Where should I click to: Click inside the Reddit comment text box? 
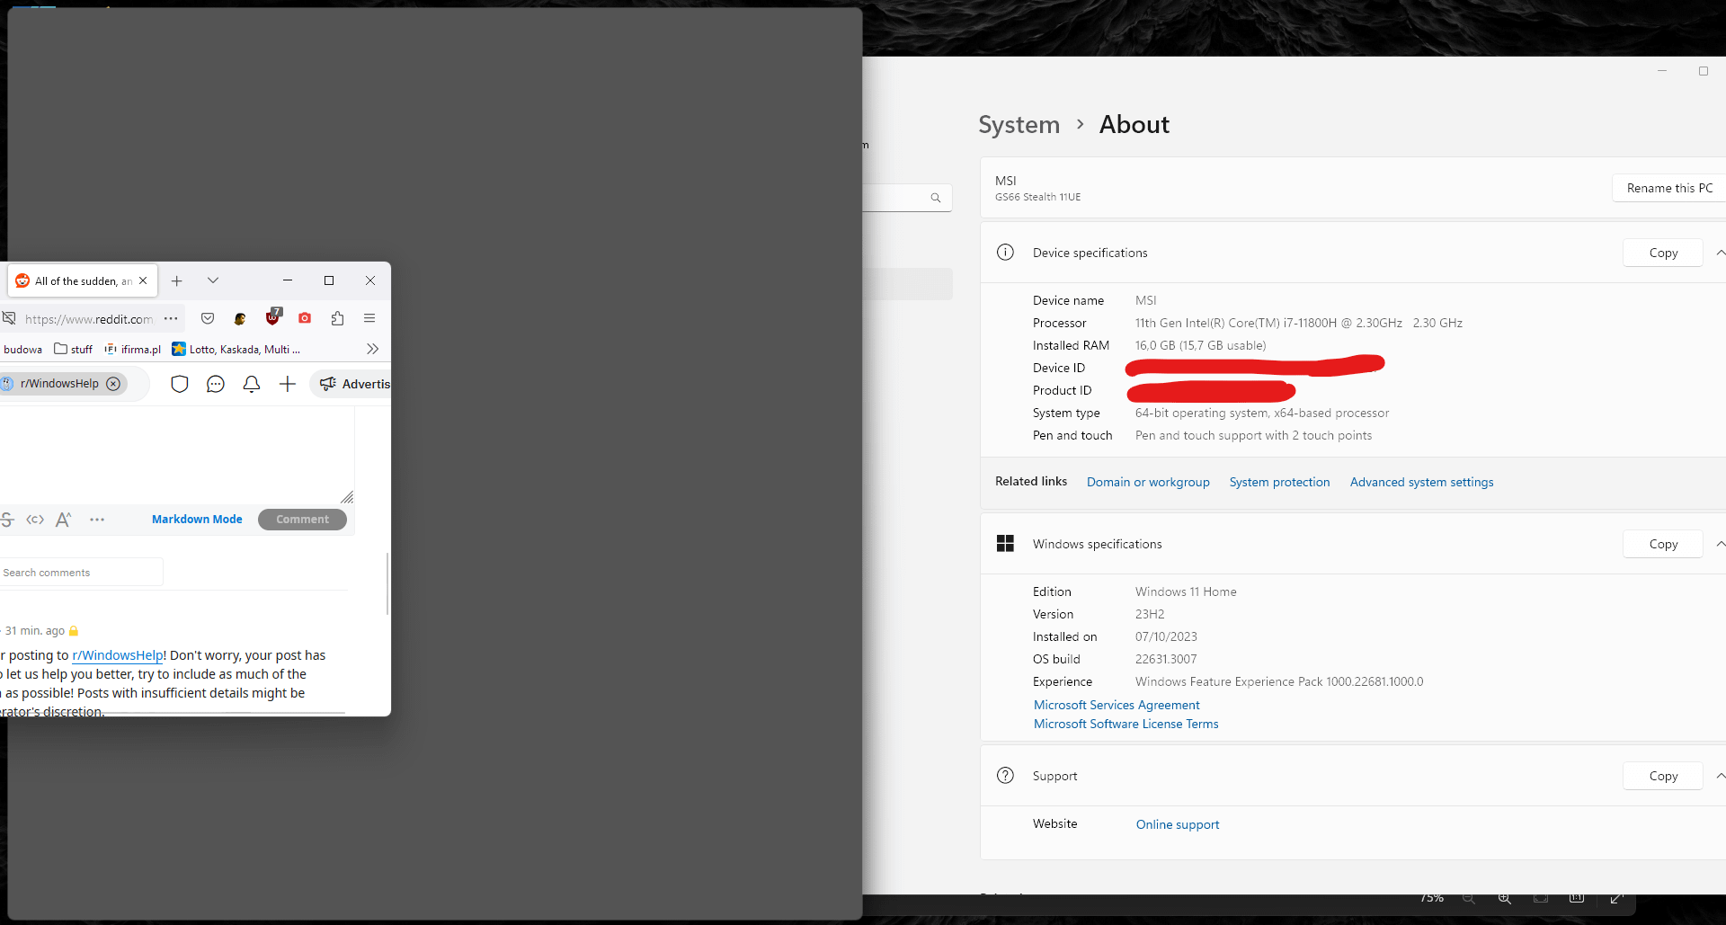click(x=175, y=454)
